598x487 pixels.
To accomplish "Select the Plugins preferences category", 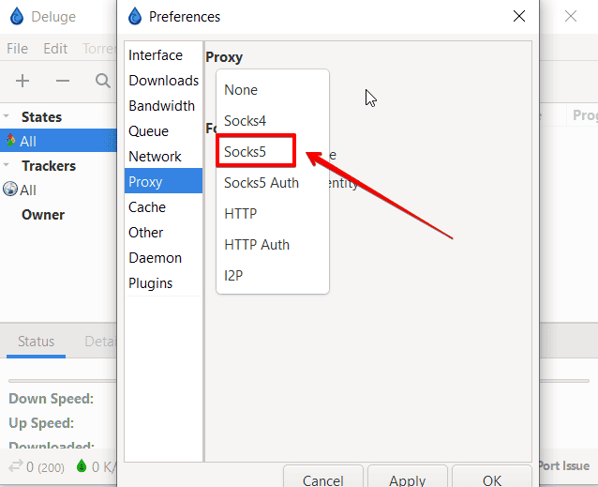I will [150, 283].
